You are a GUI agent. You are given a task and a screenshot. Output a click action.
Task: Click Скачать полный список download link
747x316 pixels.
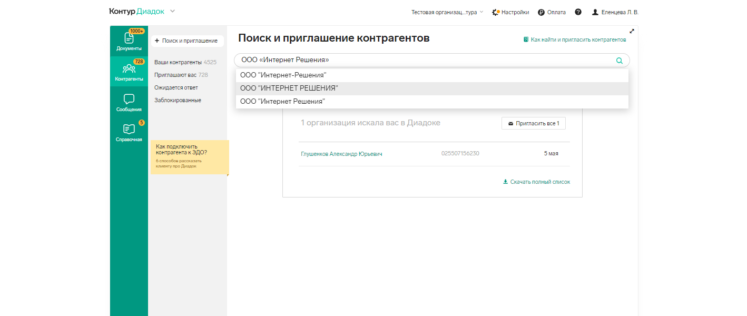536,182
